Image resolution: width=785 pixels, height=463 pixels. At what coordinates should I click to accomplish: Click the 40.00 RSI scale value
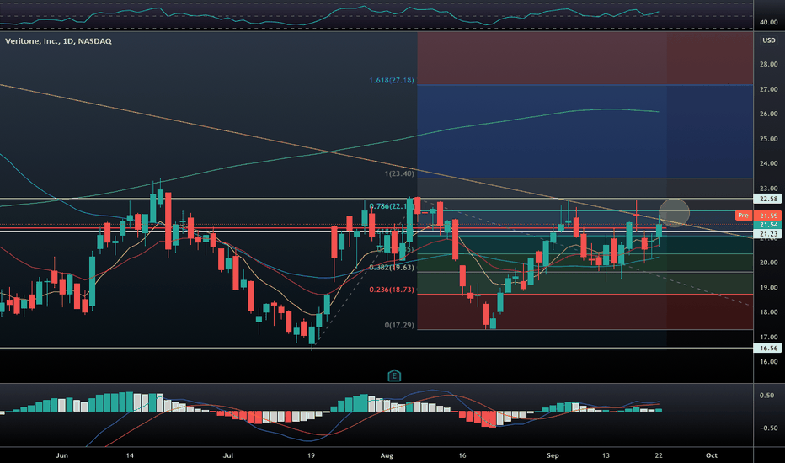point(768,22)
